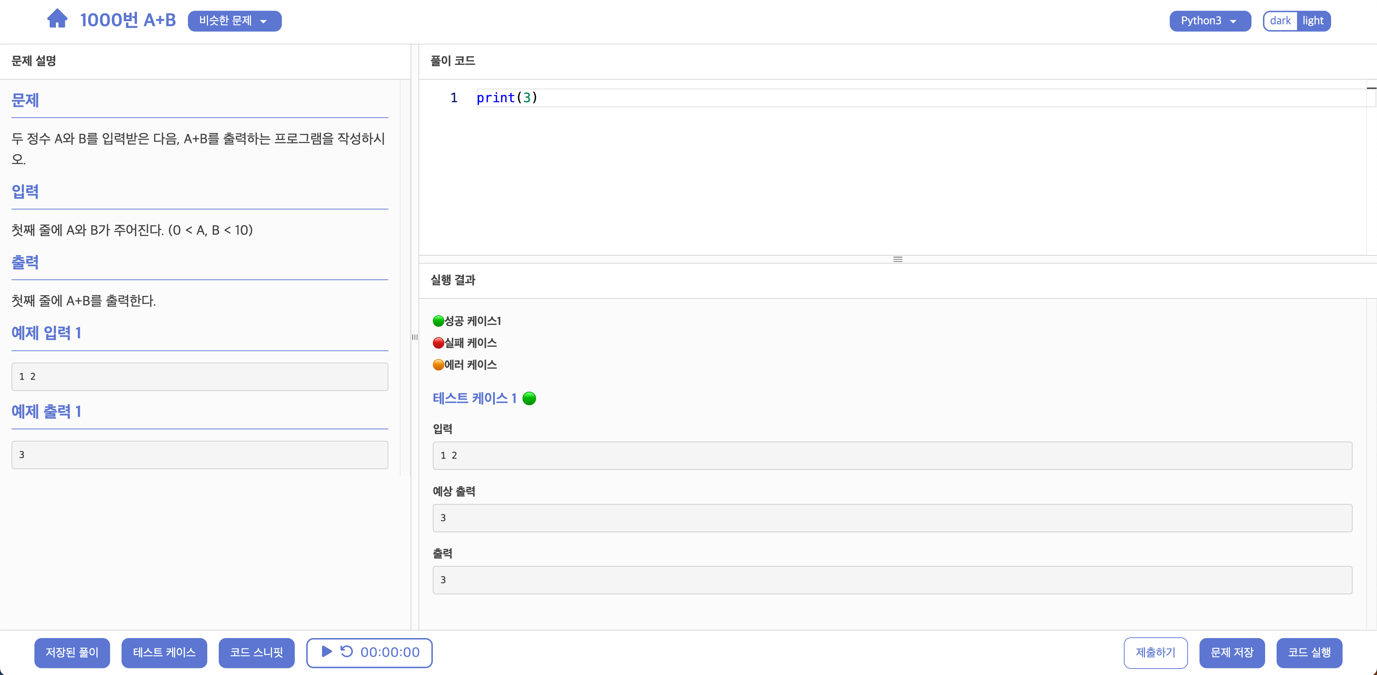Screen dimensions: 1377x675
Task: Open the 테스트 케이스 1 result header
Action: coord(474,399)
